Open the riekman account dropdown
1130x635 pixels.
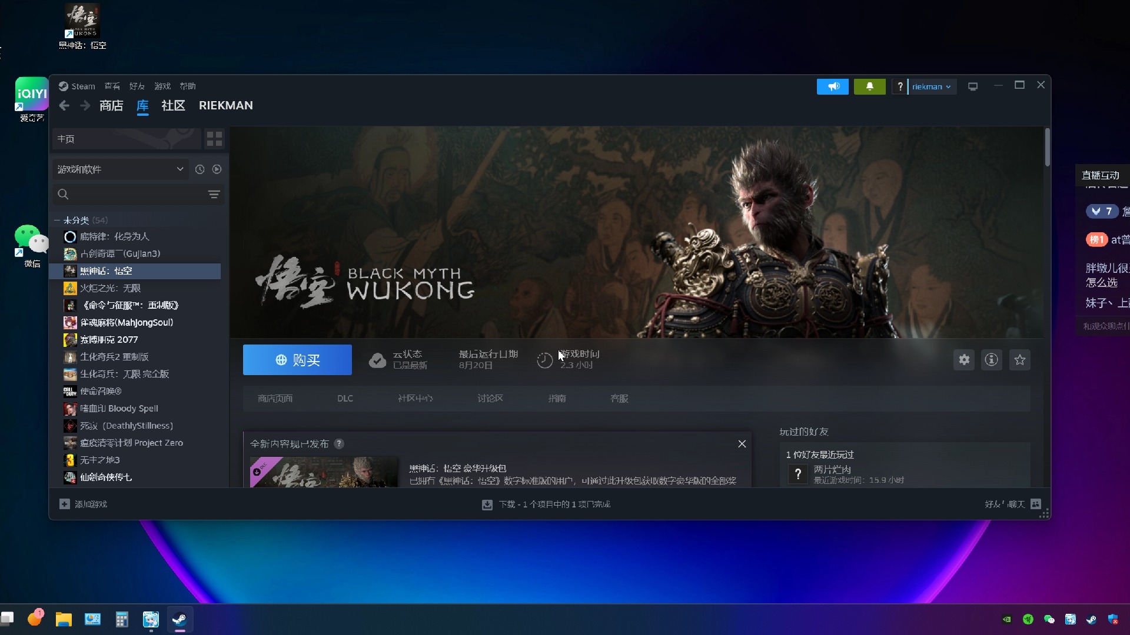[x=932, y=86]
